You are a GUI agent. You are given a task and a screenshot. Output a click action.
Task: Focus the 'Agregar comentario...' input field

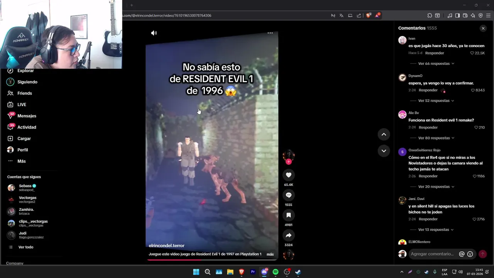433,254
